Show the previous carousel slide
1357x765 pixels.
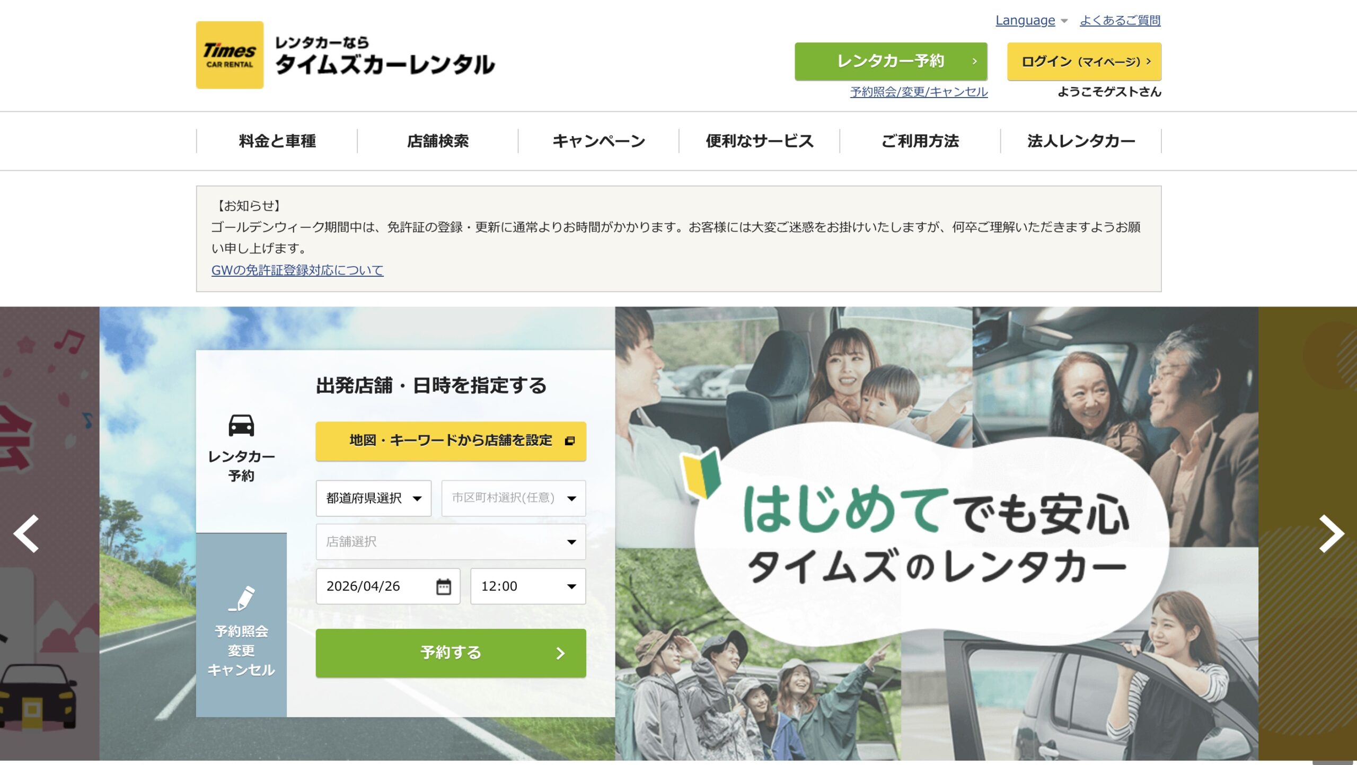[27, 533]
